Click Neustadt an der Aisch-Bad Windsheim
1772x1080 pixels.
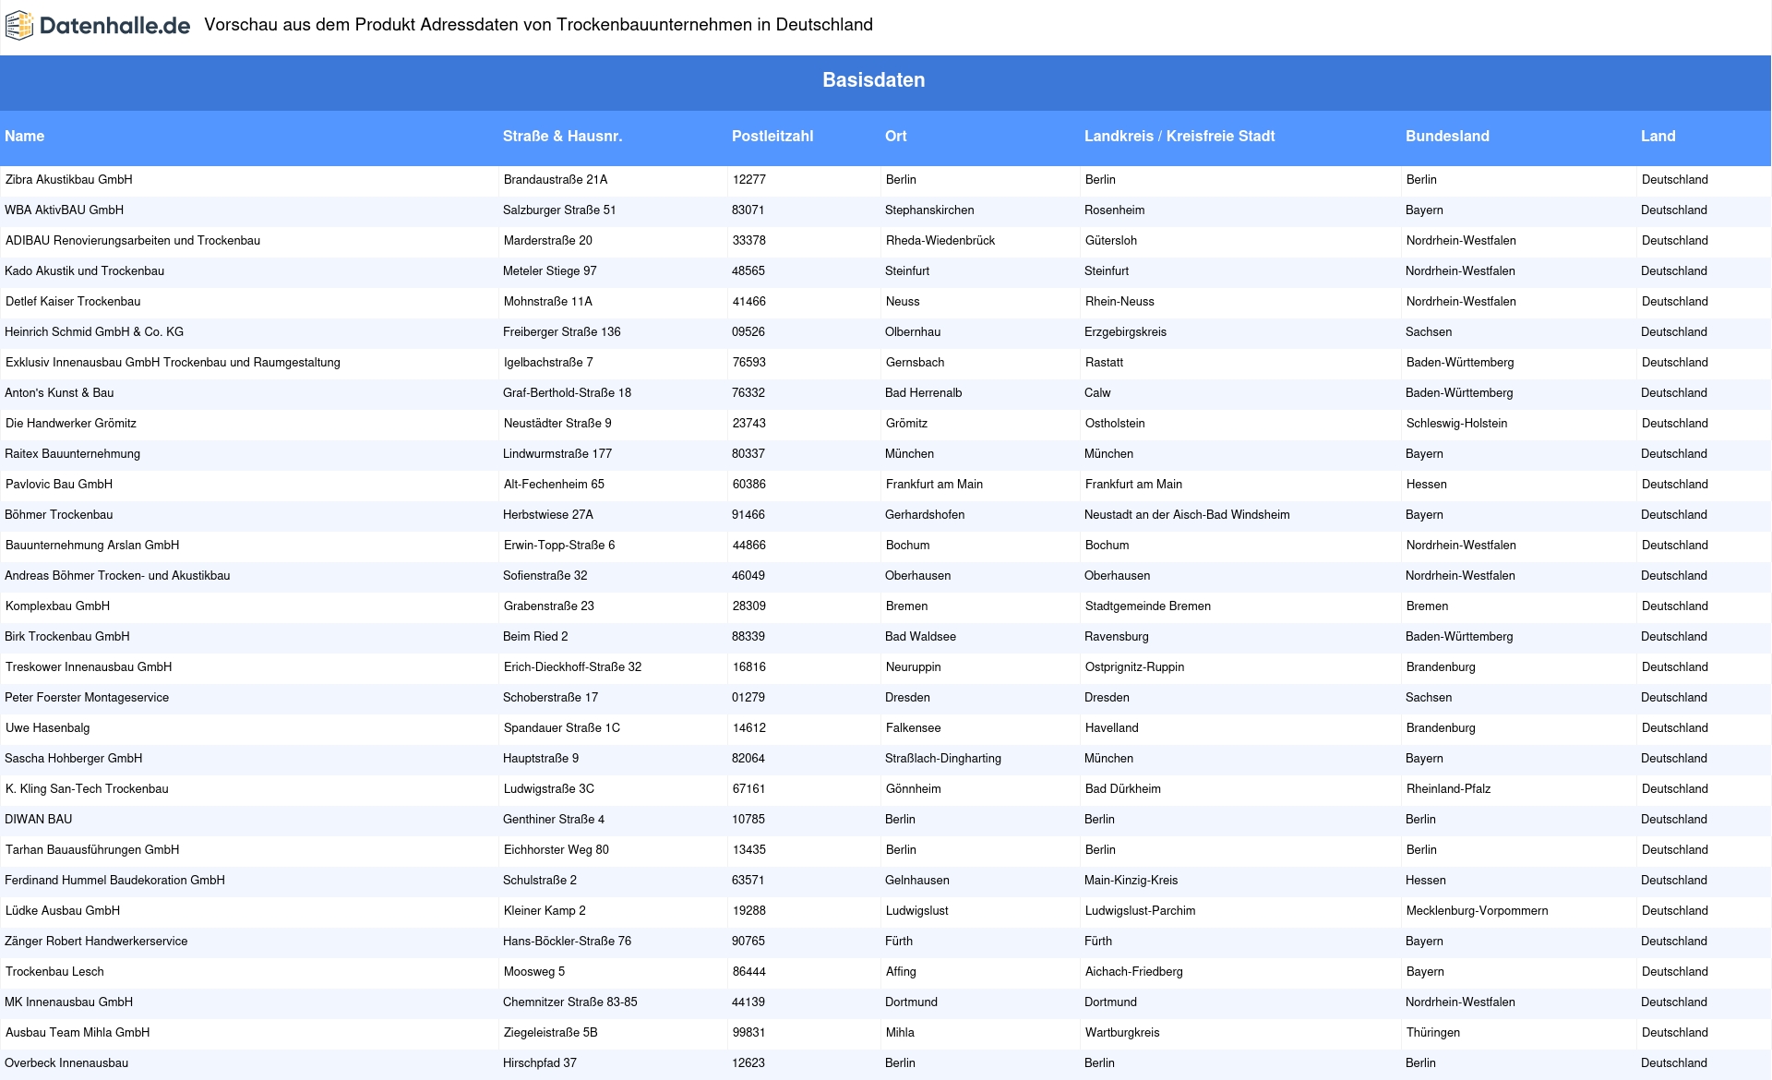1187,515
